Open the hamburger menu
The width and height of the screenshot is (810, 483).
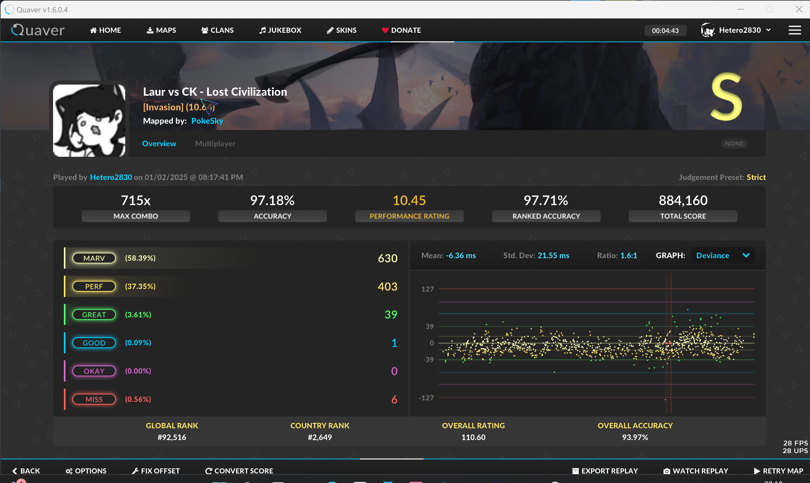pos(794,30)
